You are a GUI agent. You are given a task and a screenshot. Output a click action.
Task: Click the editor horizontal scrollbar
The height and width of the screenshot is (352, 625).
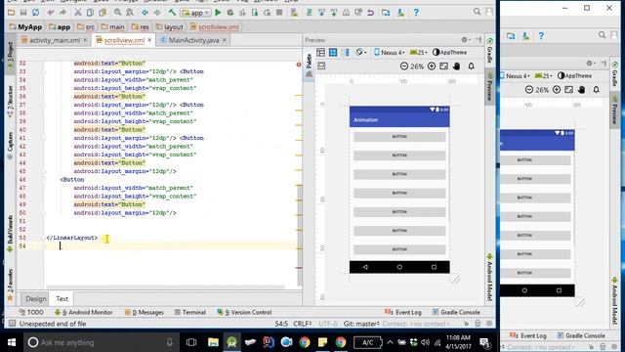[x=165, y=286]
